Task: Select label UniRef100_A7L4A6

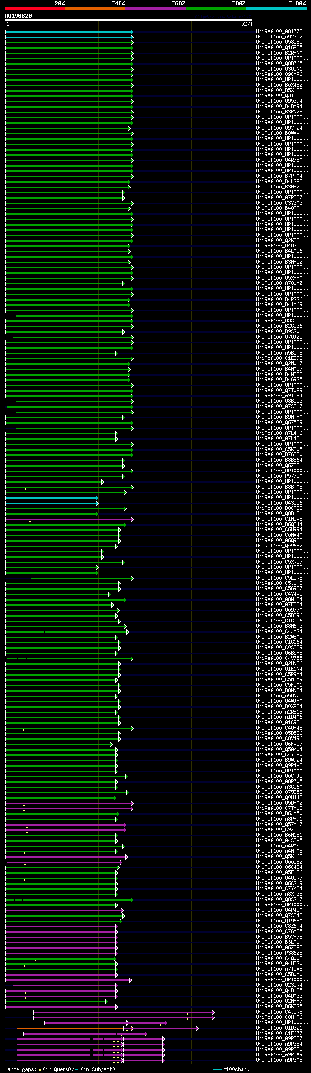Action: click(279, 433)
